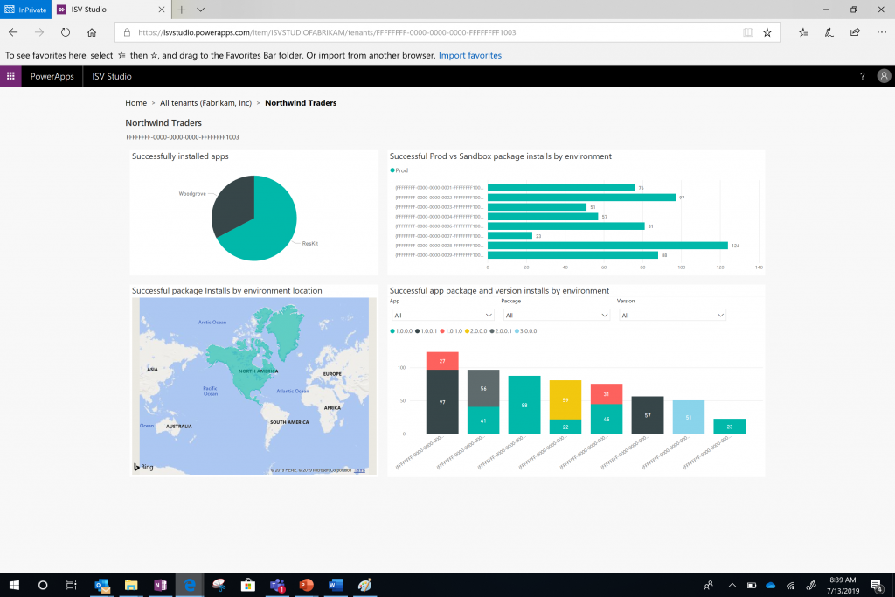Open Snipping tool from the taskbar
Image resolution: width=895 pixels, height=597 pixels.
pyautogui.click(x=219, y=585)
